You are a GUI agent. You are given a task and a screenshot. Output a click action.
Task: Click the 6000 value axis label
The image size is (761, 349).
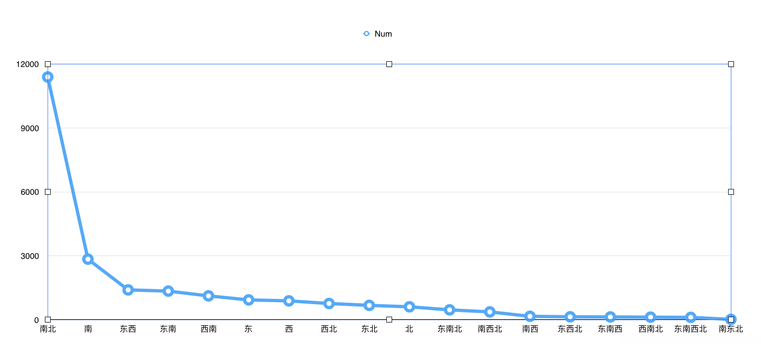30,192
